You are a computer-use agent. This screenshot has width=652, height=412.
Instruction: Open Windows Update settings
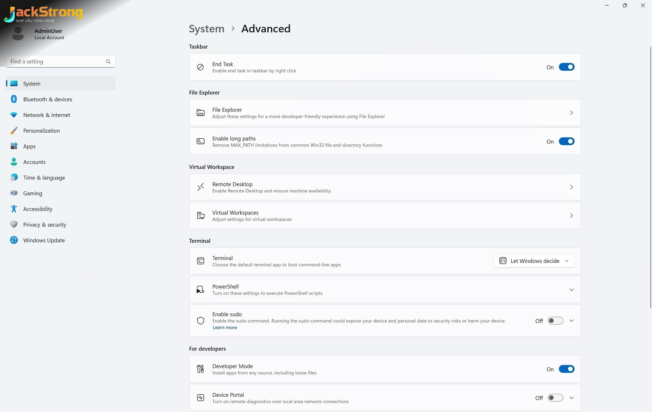(61, 240)
